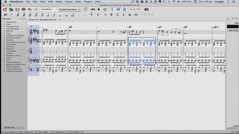Toggle loop playback
Viewport: 239px width, 134px height.
[x=105, y=9]
